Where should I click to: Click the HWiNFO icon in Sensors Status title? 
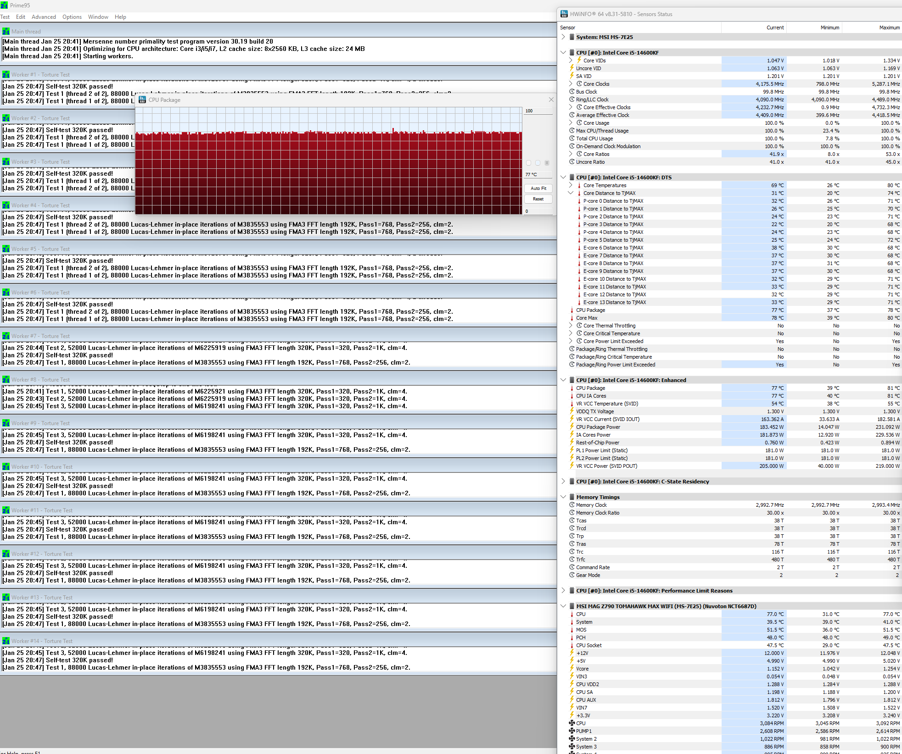(x=564, y=14)
